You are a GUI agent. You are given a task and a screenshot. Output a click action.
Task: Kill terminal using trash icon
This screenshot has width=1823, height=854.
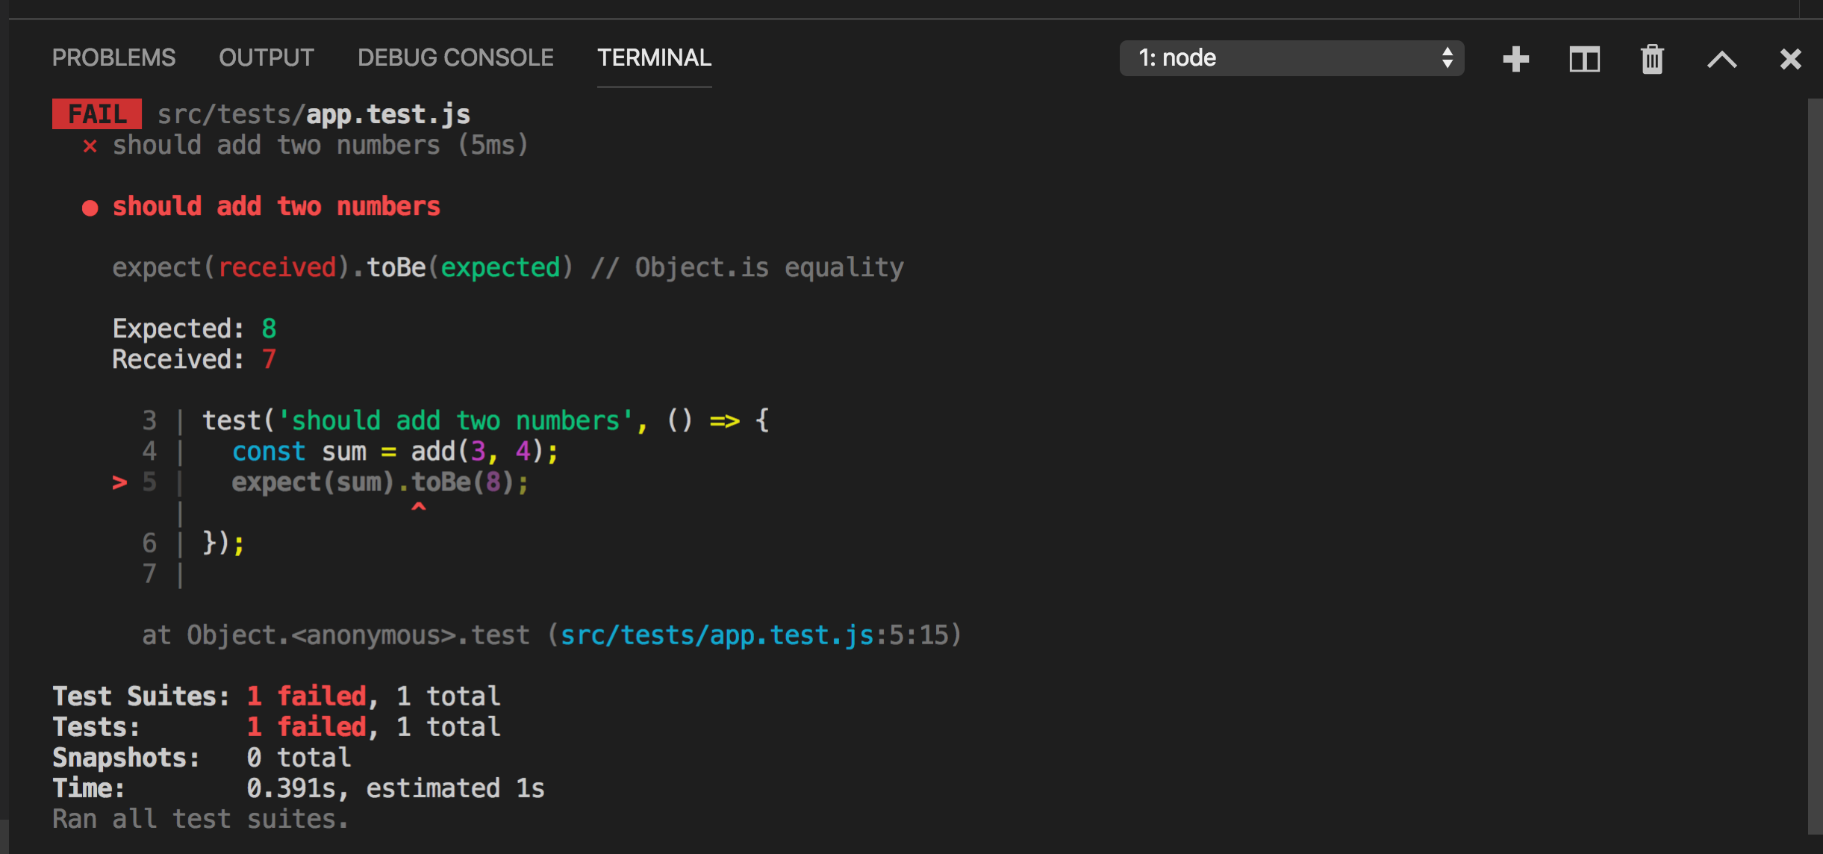pyautogui.click(x=1652, y=59)
